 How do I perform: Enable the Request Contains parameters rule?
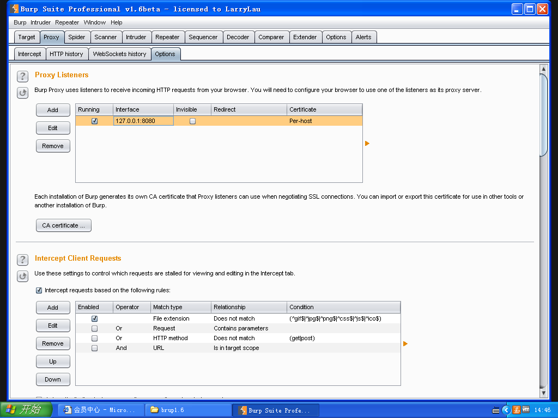pyautogui.click(x=94, y=328)
